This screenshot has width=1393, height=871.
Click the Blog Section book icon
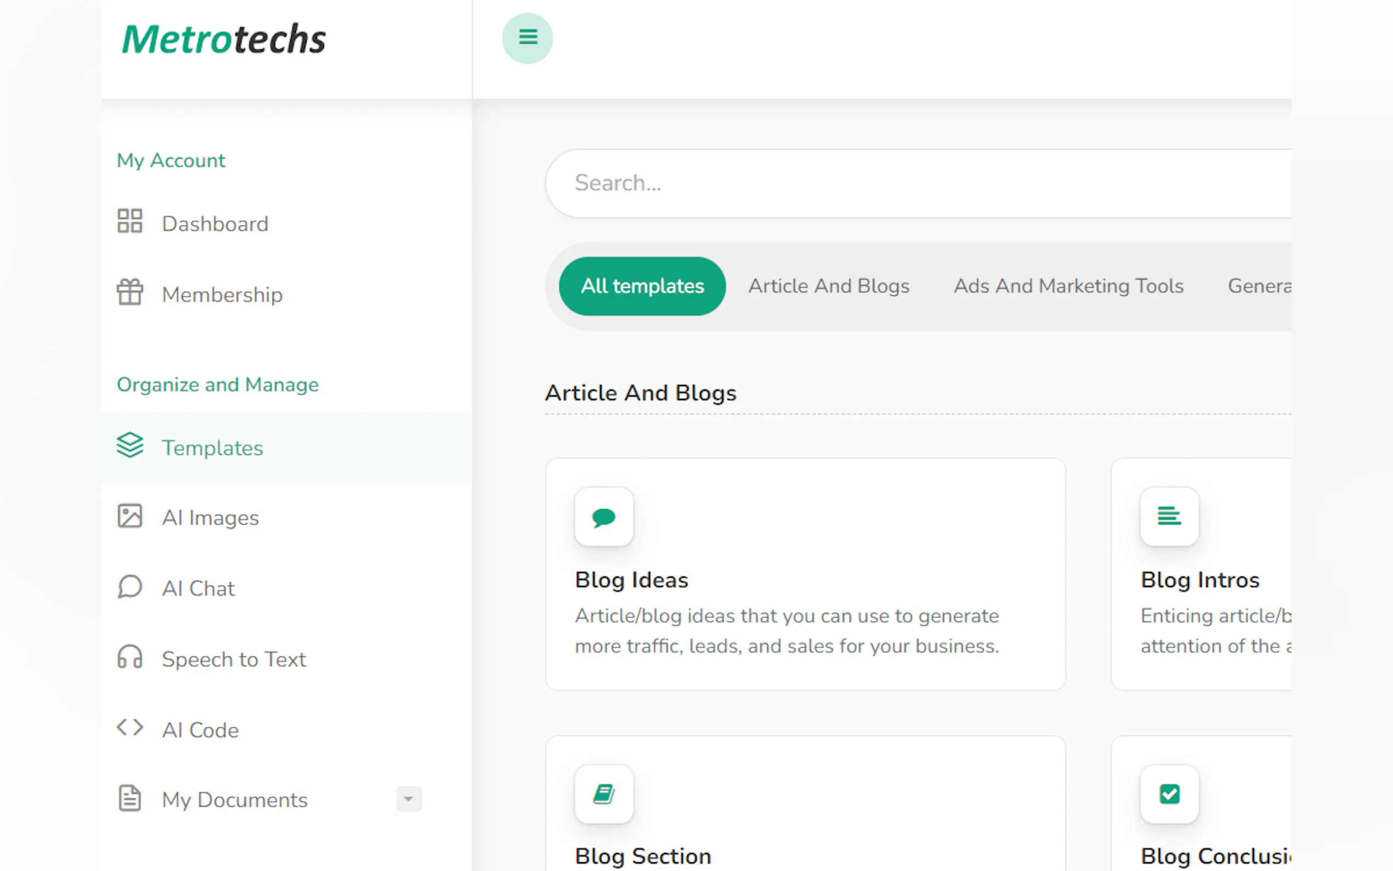[x=603, y=794]
